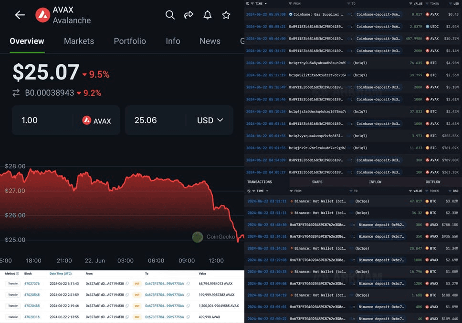Open the News tab
Screen dimensions: 462x323
[210, 41]
